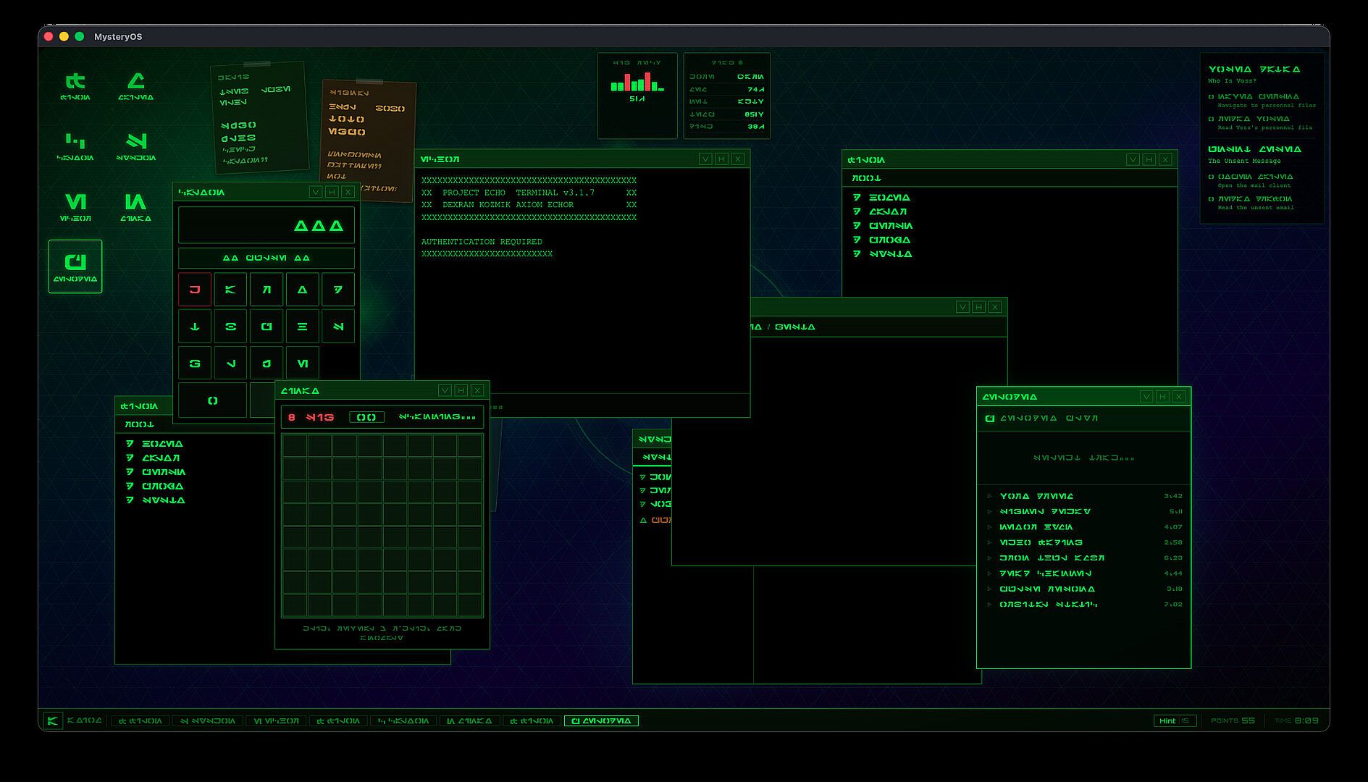Click the start menu icon in the taskbar

click(x=52, y=720)
